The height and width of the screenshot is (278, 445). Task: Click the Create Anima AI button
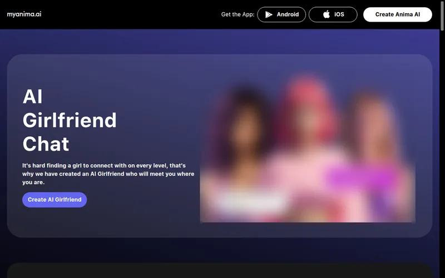click(x=398, y=14)
